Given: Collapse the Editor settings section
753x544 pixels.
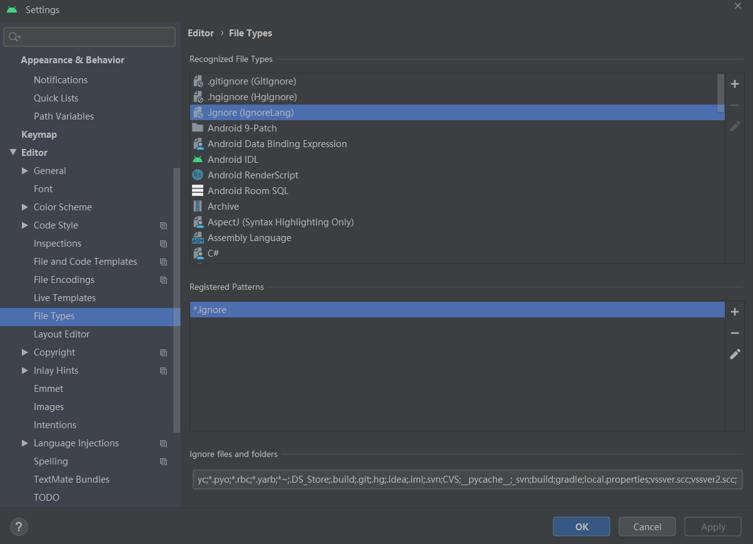Looking at the screenshot, I should [x=13, y=152].
